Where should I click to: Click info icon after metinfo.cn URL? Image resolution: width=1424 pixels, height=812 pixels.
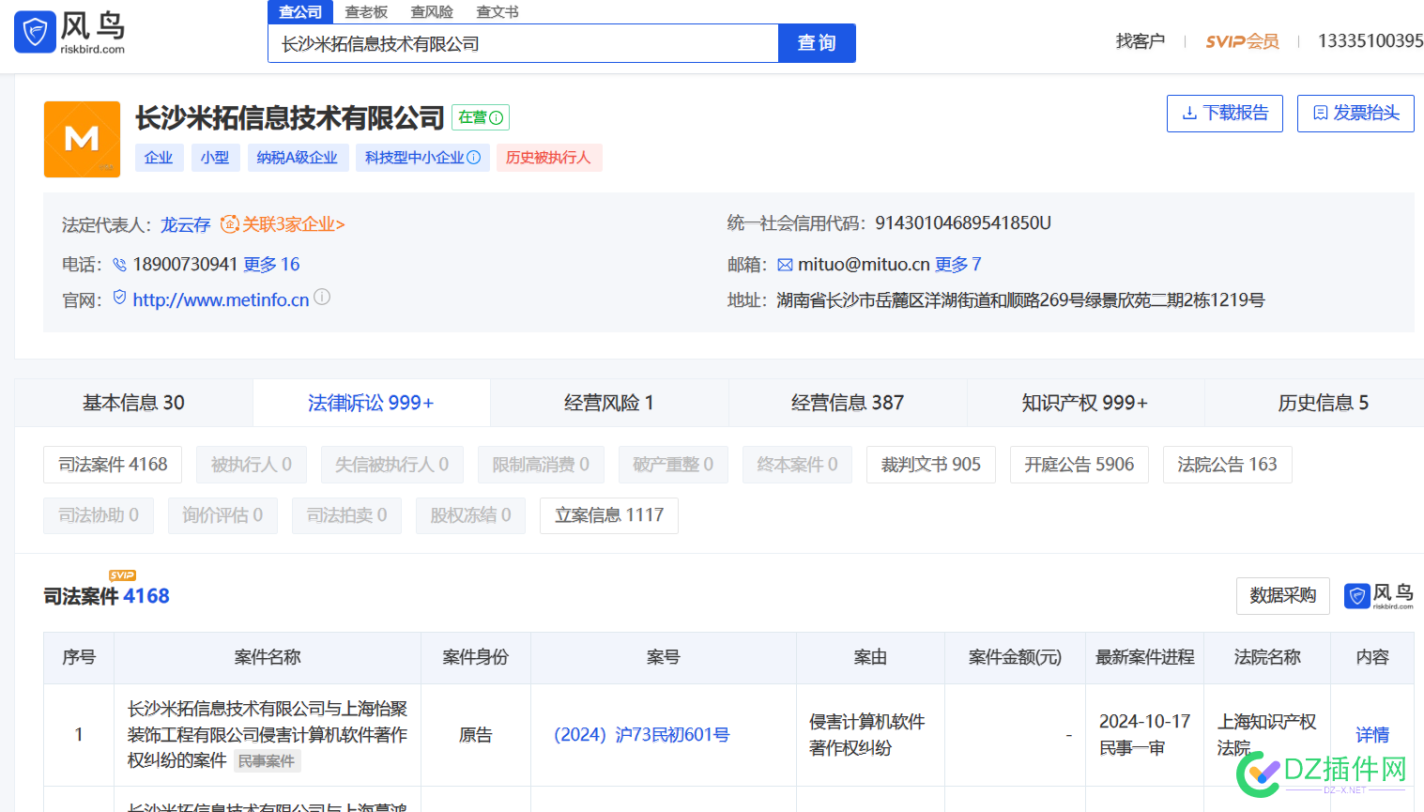pyautogui.click(x=322, y=297)
